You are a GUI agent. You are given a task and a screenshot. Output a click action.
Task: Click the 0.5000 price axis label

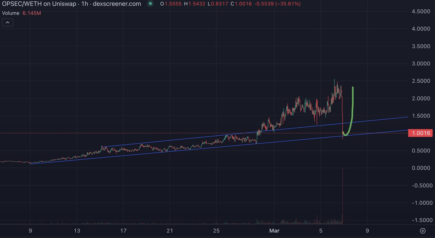click(420, 151)
